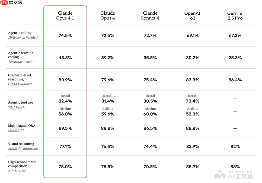Viewport: 262px width, 183px height.
Task: Click the 74.5% SWE-bench score for Opus 4.1
Action: tap(65, 36)
